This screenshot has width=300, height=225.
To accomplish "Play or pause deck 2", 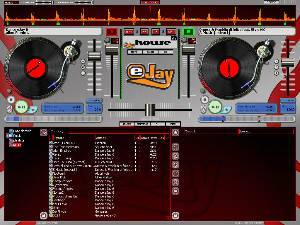I will pyautogui.click(x=215, y=107).
